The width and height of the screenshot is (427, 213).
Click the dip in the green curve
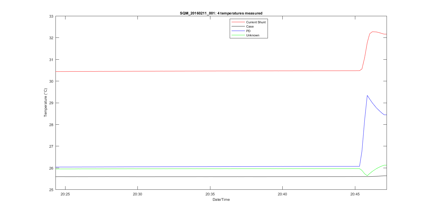tap(367, 176)
